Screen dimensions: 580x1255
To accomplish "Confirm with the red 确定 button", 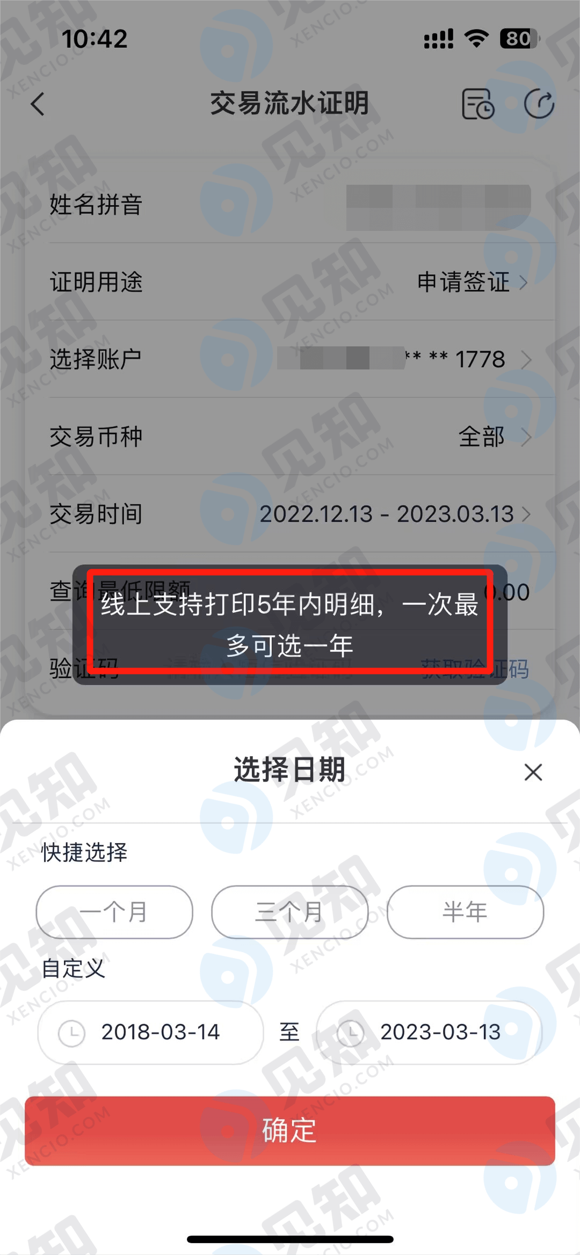I will point(290,1131).
